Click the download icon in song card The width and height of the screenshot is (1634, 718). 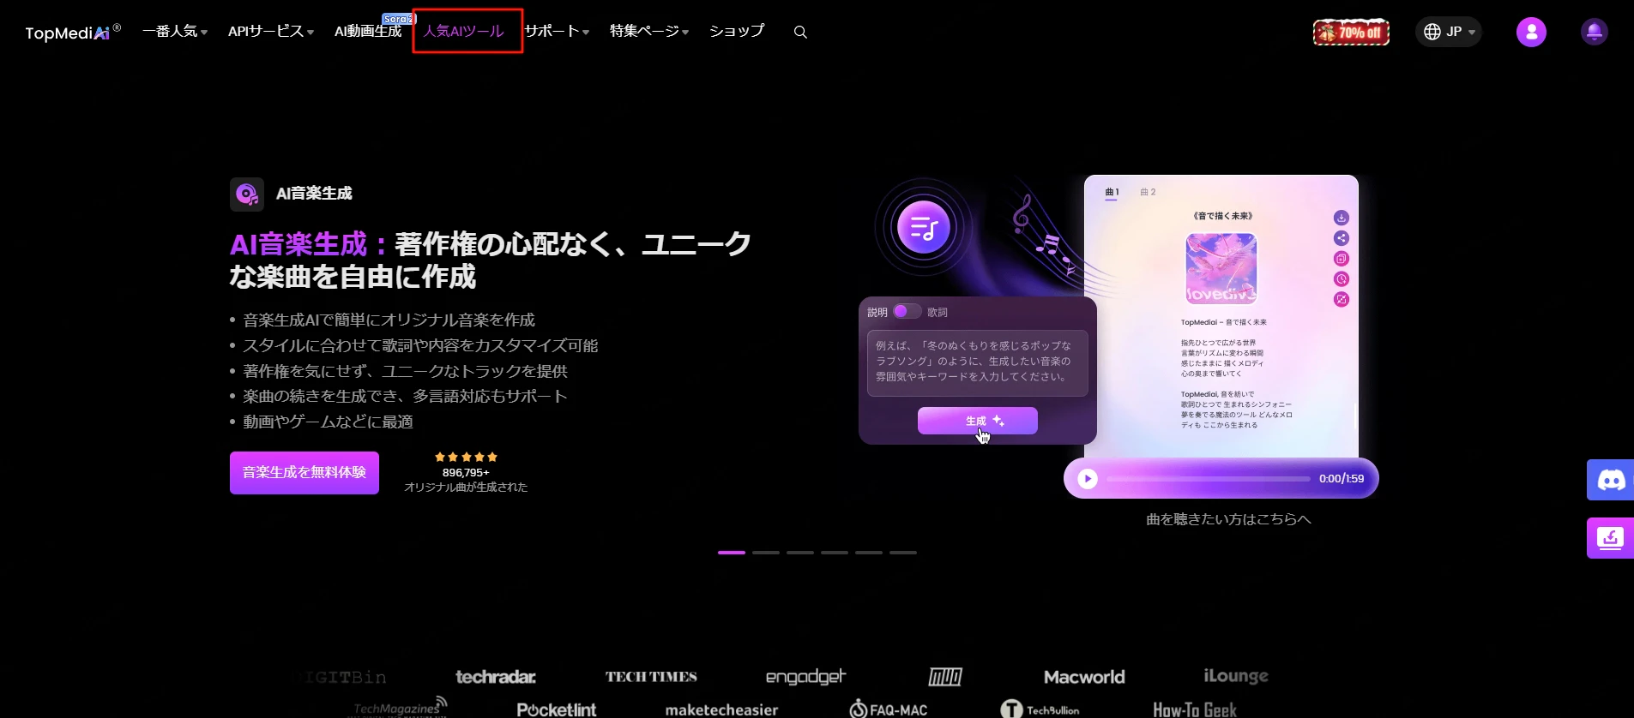[1342, 218]
